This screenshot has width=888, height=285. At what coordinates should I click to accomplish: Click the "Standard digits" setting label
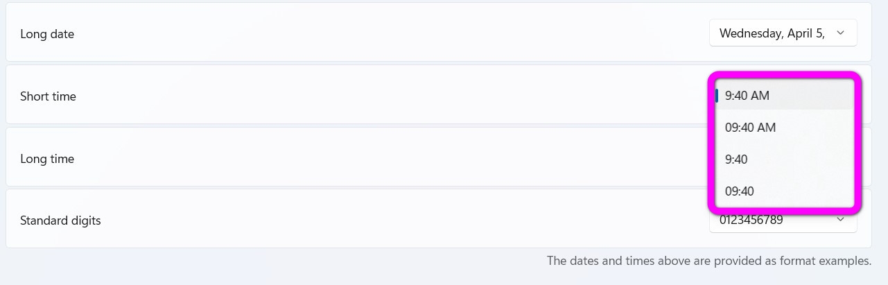pyautogui.click(x=60, y=221)
